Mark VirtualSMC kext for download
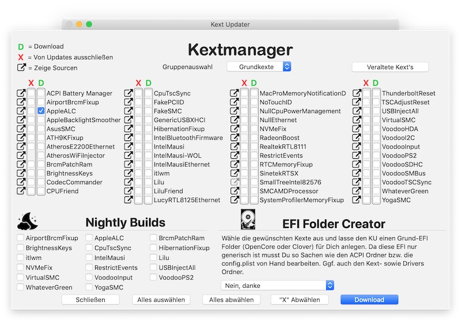461x323 pixels. tap(376, 120)
